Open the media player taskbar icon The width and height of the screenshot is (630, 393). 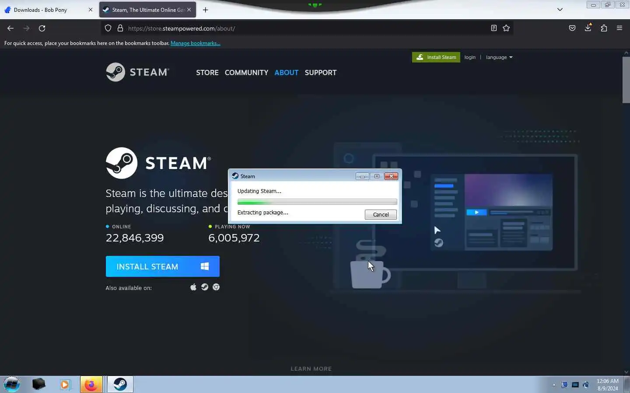point(65,384)
